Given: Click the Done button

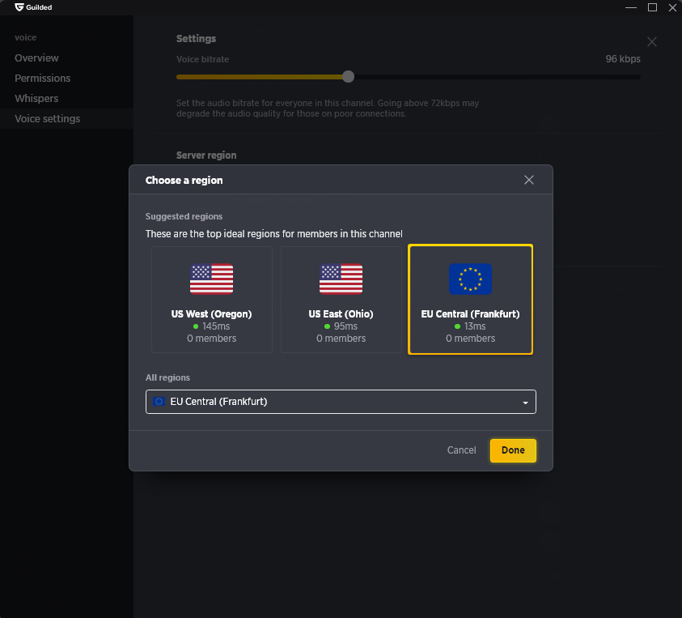Looking at the screenshot, I should coord(513,450).
